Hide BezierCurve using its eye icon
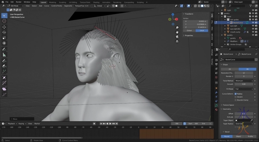Image resolution: width=259 pixels, height=142 pixels. pyautogui.click(x=253, y=23)
